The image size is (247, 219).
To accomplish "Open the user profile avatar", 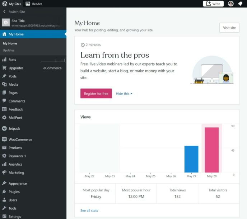I will 230,4.
